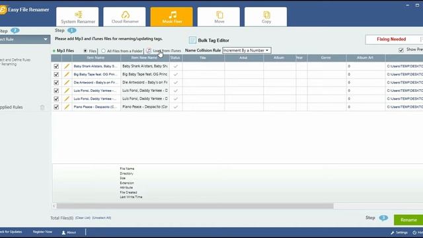Click the trash icon beside Applied Rules
This screenshot has height=238, width=423.
coord(42,107)
